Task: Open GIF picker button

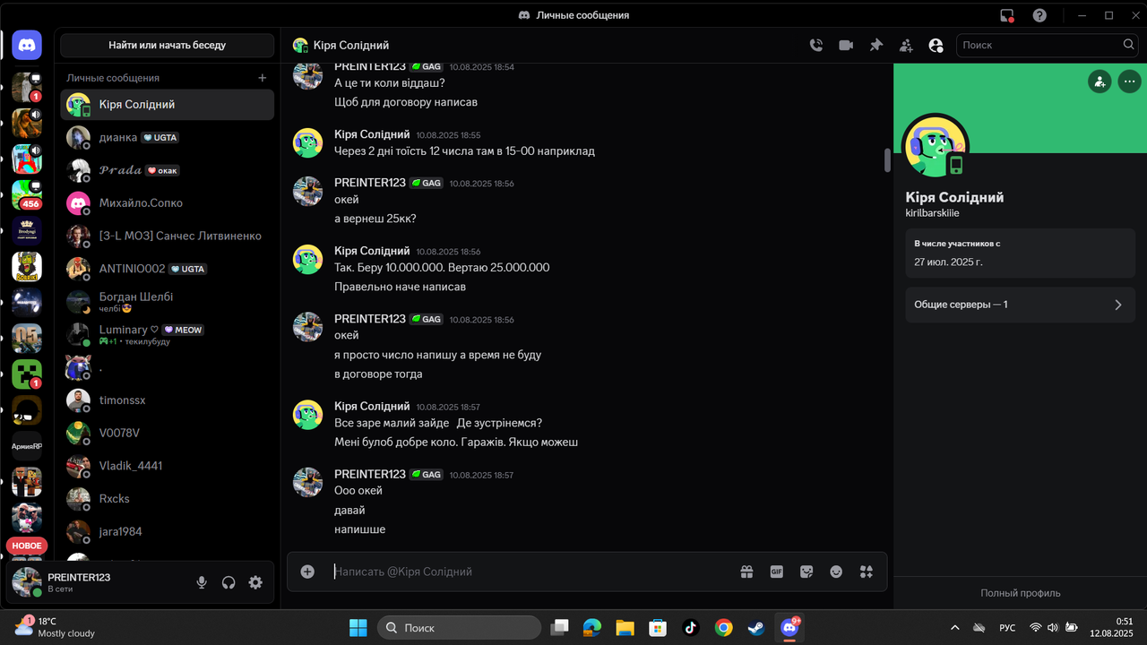Action: pos(777,572)
